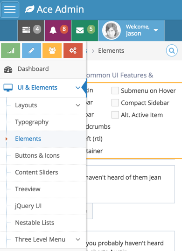Click the Ace Admin leaf logo
Image resolution: width=182 pixels, height=251 pixels.
(29, 9)
